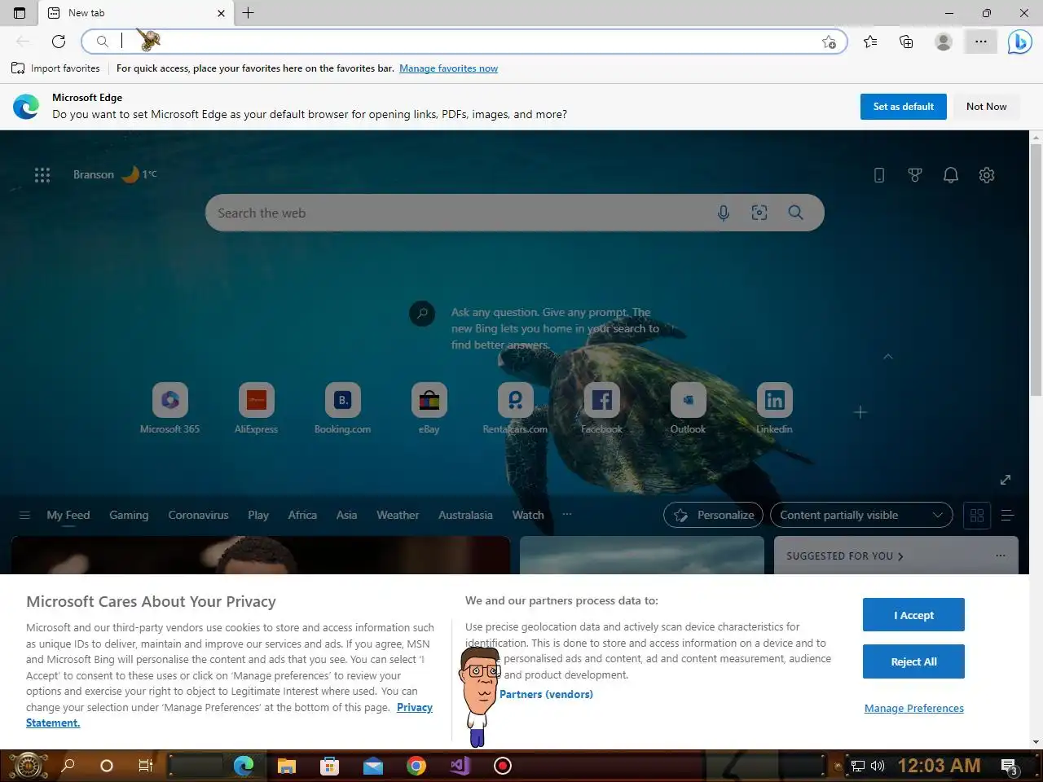Dismiss prompt with Not Now

tap(987, 107)
